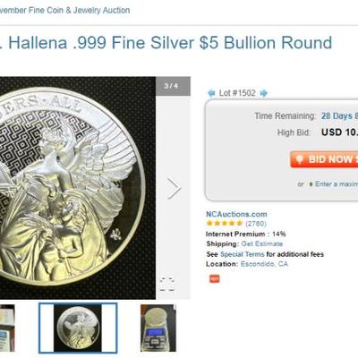The height and width of the screenshot is (358, 358).
Task: Click icon beside Enter a maximum bid
Action: point(311,184)
